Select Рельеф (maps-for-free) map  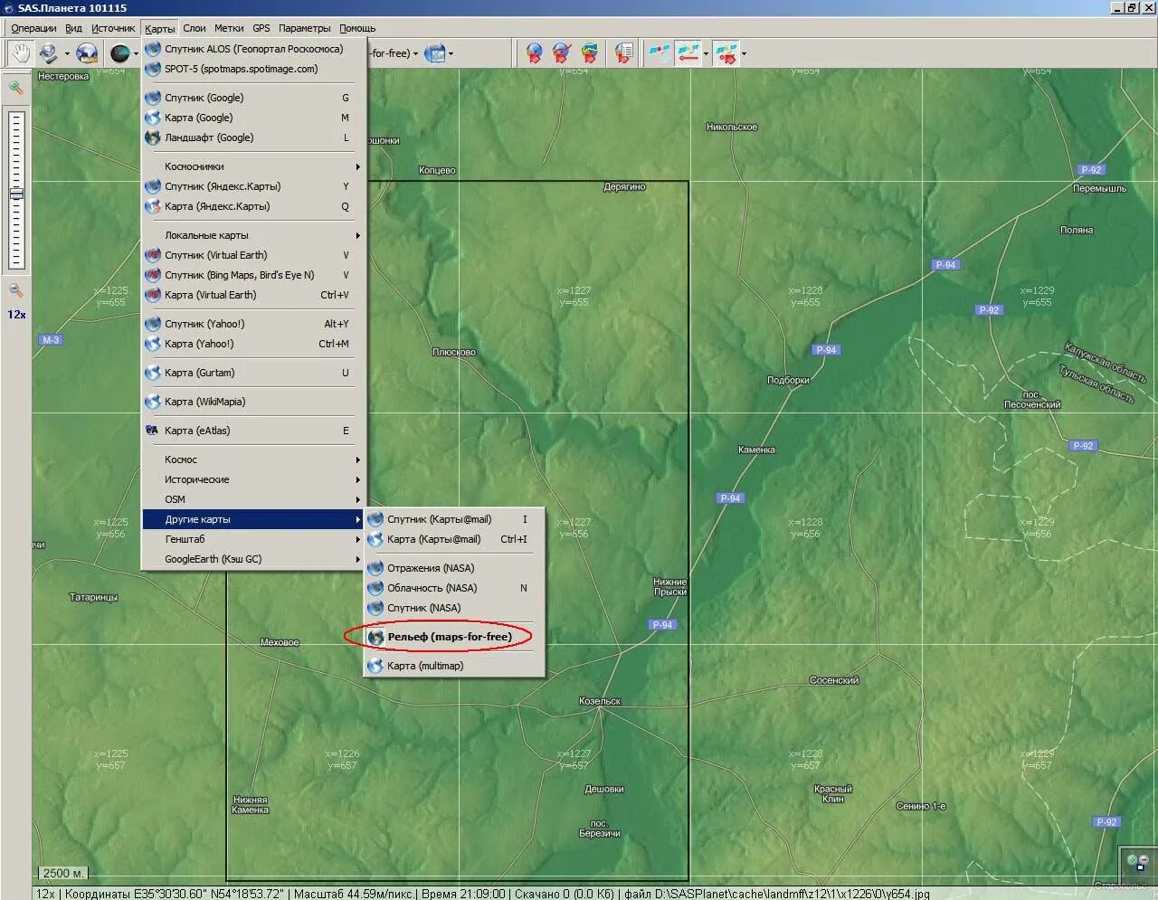coord(454,637)
